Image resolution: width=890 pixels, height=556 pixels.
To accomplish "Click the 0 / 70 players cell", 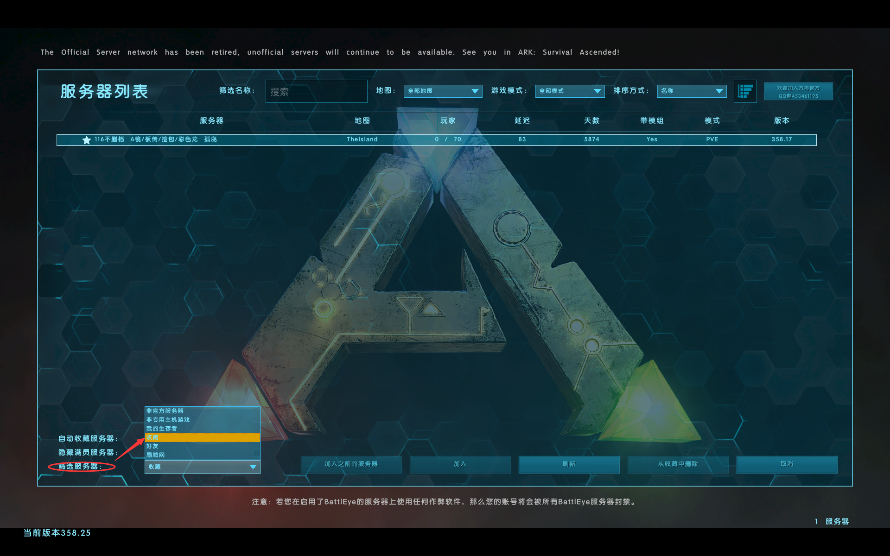I will (x=448, y=139).
